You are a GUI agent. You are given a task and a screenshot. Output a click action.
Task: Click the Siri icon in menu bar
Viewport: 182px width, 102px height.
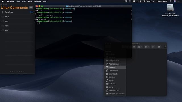click(175, 1)
